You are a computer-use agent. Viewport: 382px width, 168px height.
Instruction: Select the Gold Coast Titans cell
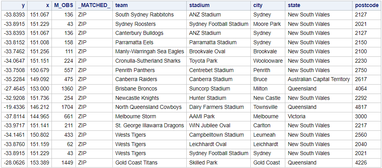136,163
